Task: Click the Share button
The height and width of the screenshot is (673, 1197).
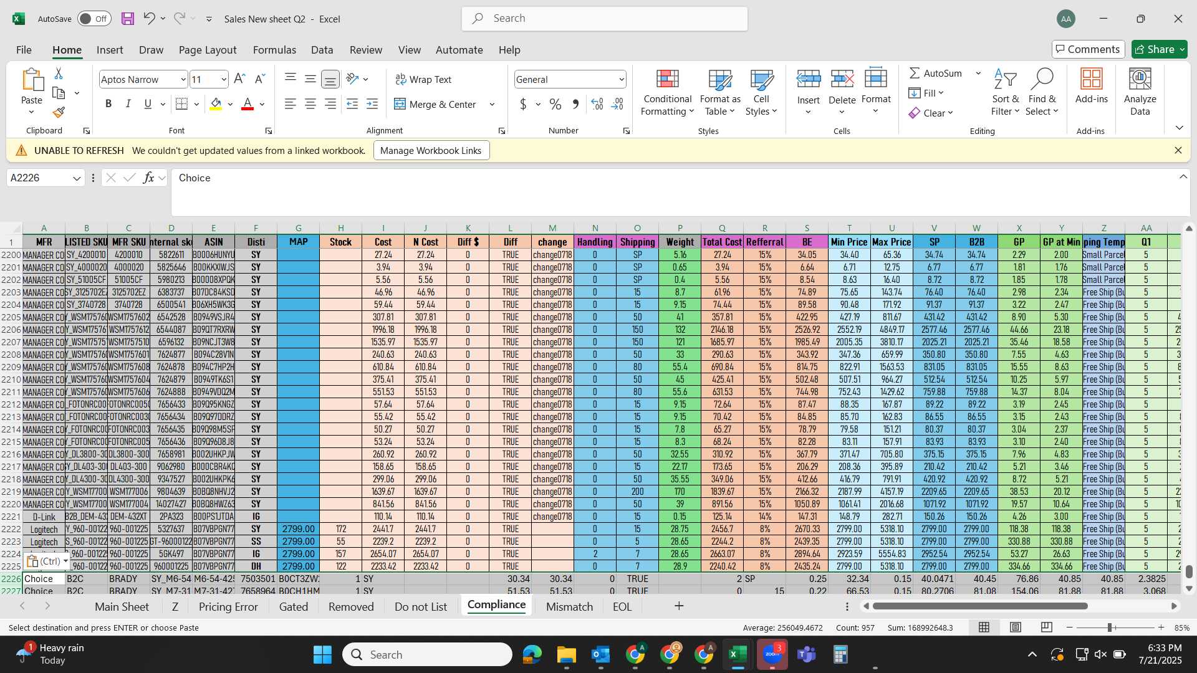Action: coord(1159,49)
